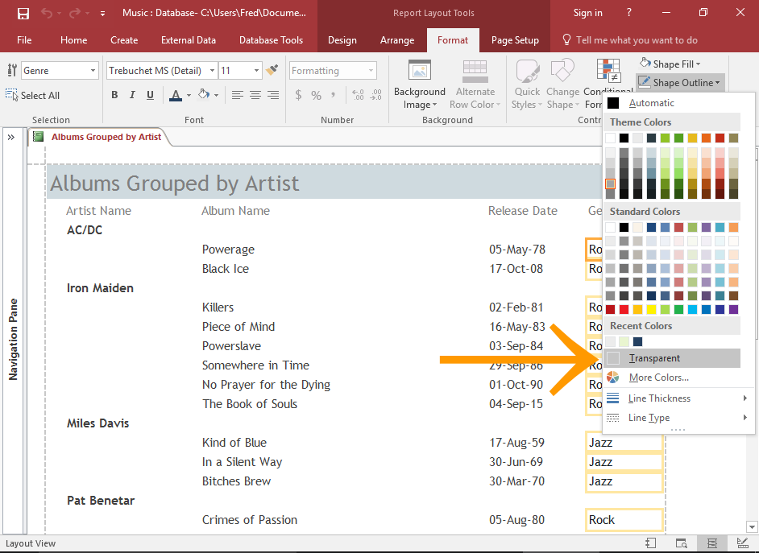
Task: Toggle italic formatting
Action: [x=133, y=94]
